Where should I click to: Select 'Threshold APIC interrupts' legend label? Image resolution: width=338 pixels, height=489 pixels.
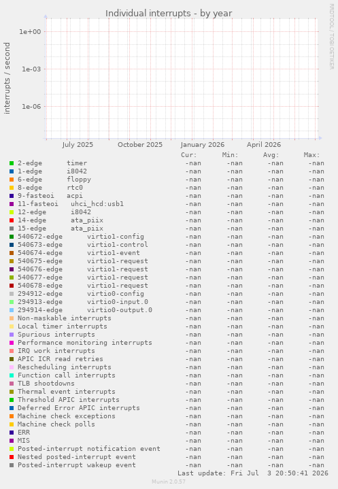point(68,400)
